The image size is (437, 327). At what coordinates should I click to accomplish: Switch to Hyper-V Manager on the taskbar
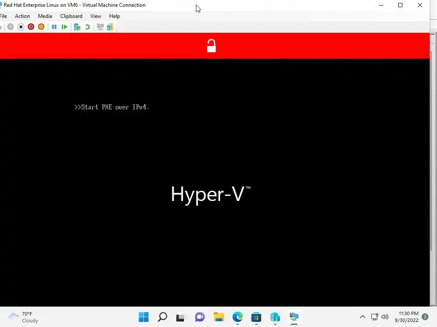coord(275,317)
